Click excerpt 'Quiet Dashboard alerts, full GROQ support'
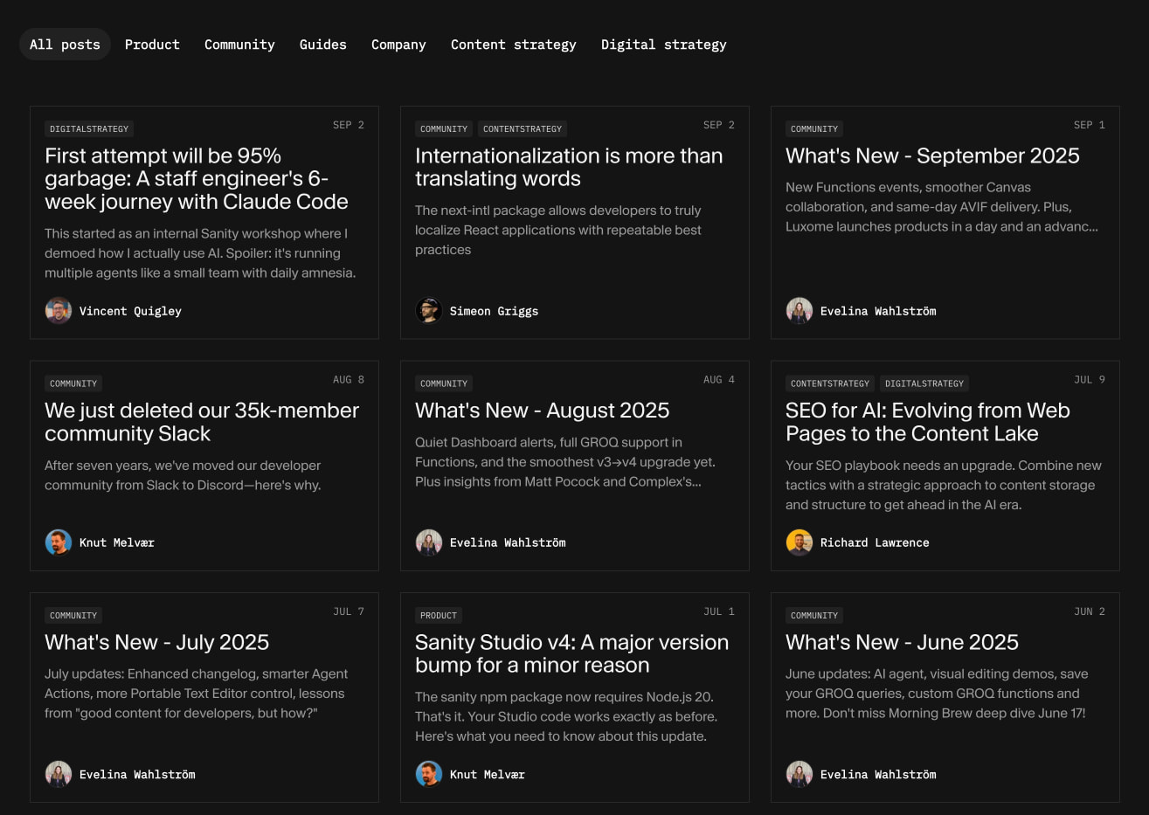This screenshot has width=1149, height=815. click(565, 462)
